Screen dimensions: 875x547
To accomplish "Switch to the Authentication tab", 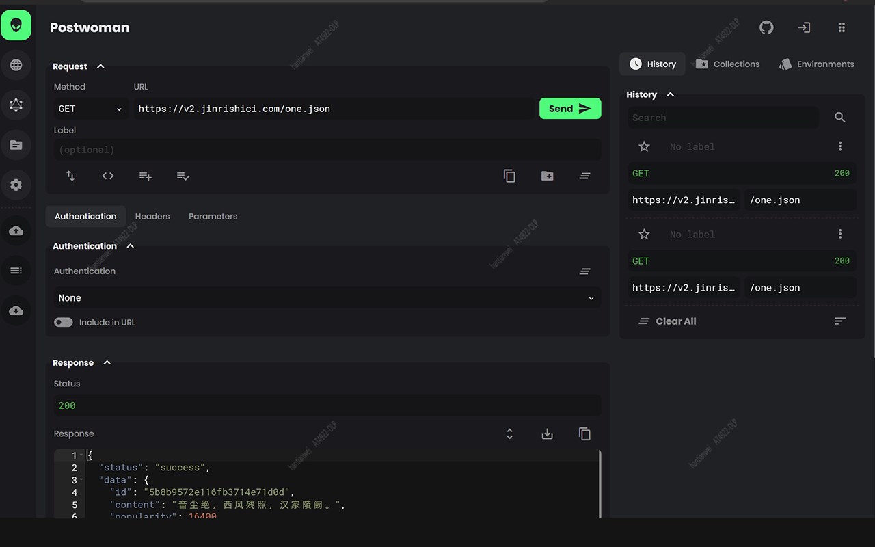I will point(85,216).
